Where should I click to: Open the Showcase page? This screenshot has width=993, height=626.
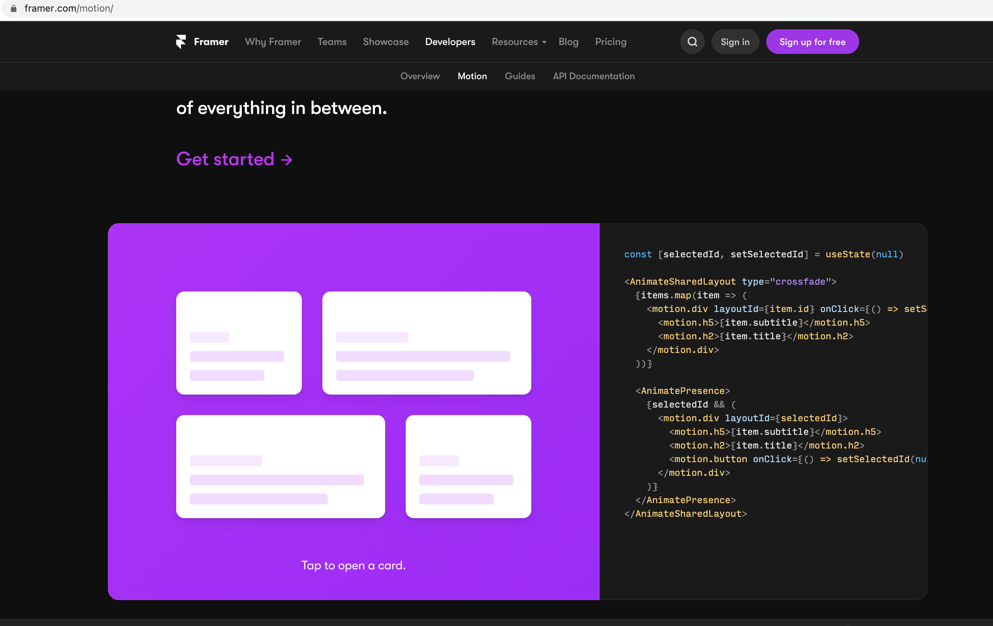(386, 42)
